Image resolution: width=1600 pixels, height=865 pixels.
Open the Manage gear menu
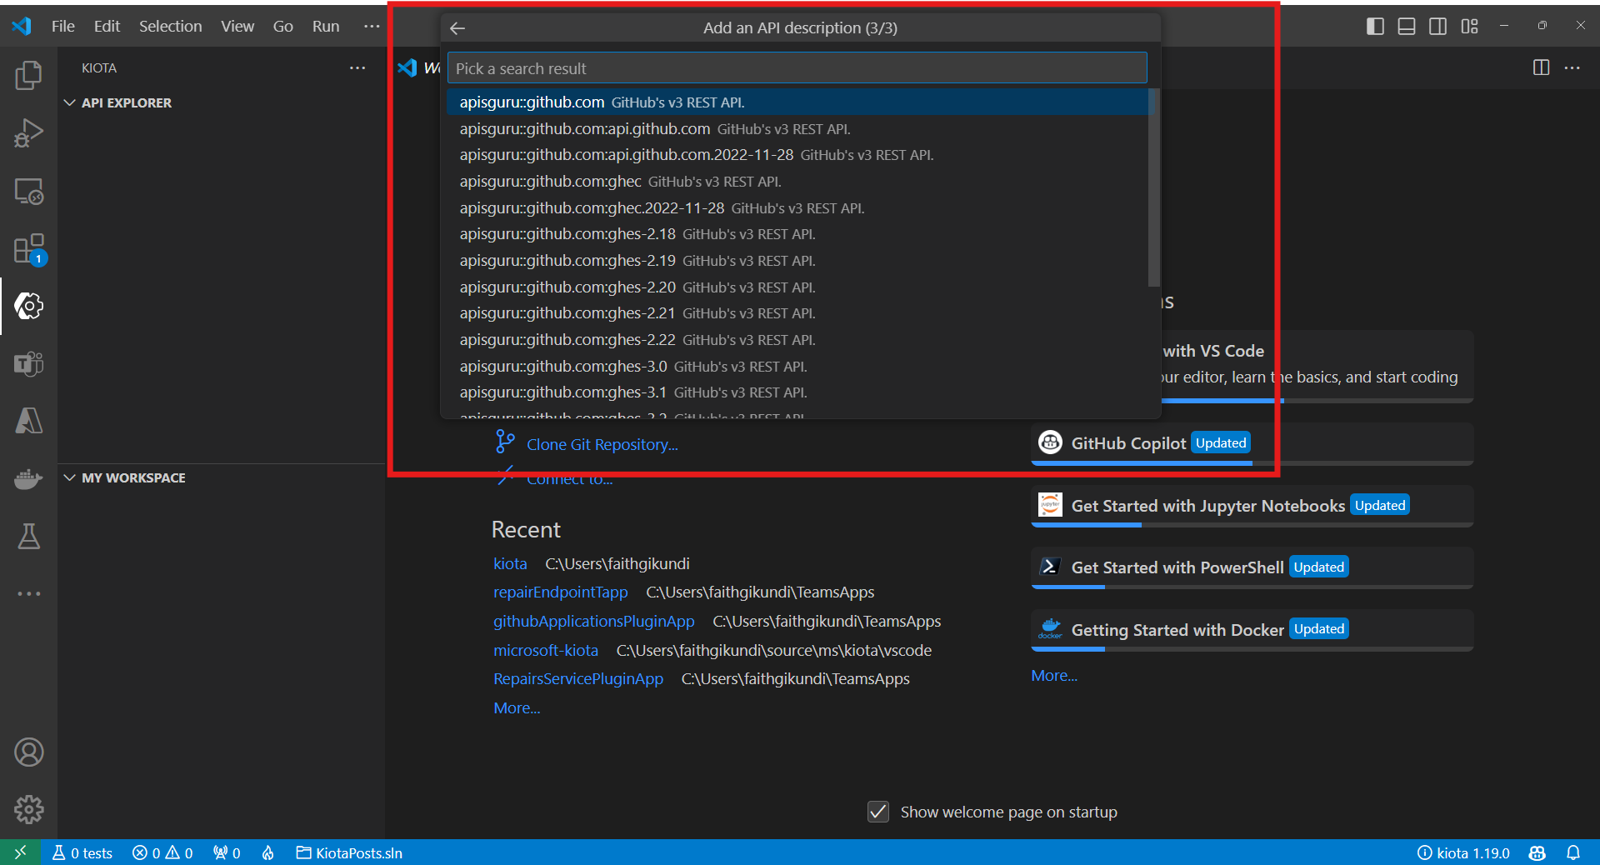(x=28, y=809)
